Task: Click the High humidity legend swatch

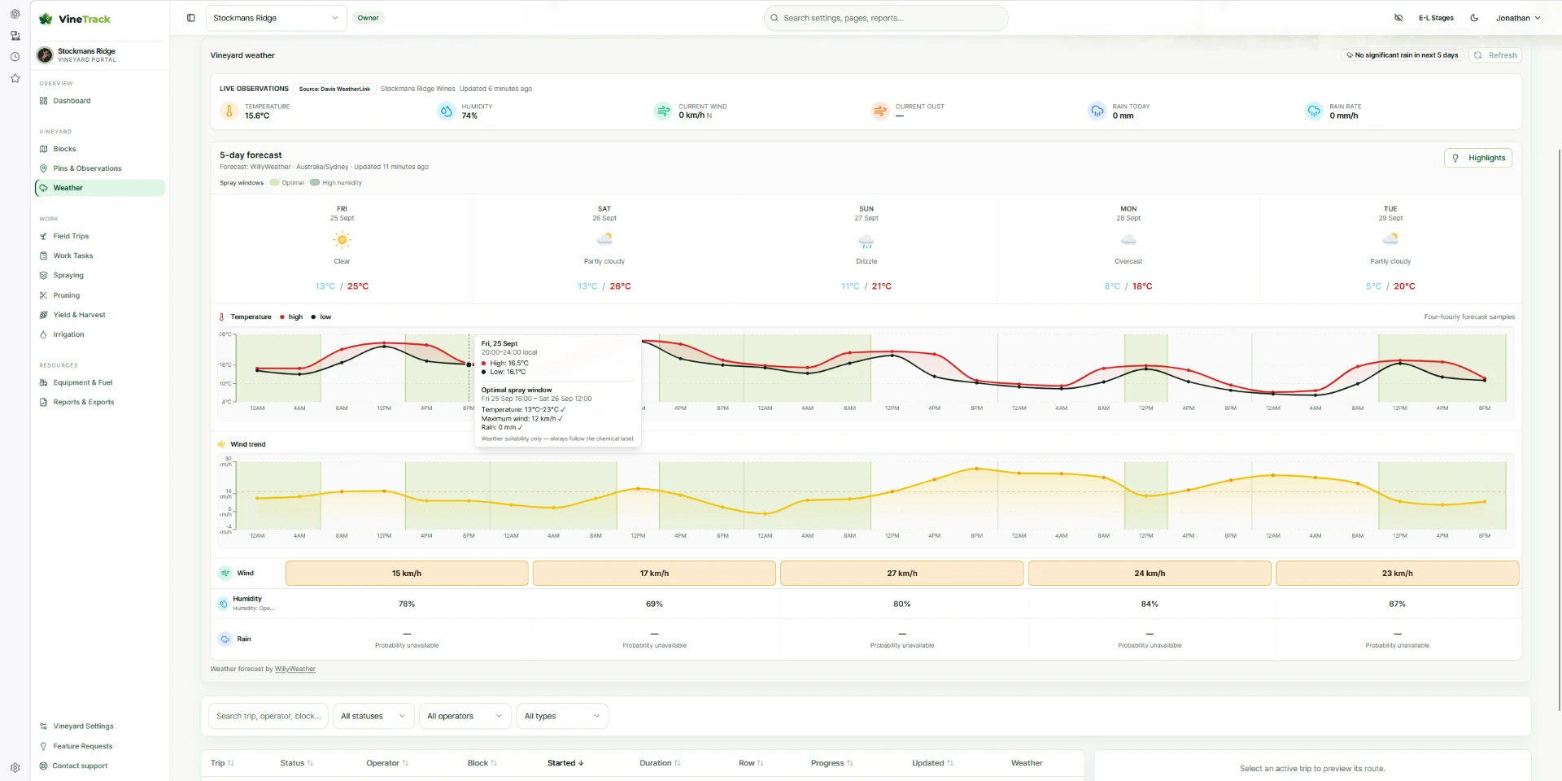Action: (x=315, y=183)
